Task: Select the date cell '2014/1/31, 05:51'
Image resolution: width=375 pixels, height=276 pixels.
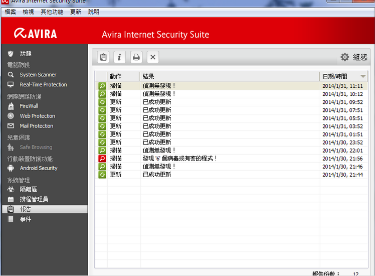Action: tap(342, 118)
